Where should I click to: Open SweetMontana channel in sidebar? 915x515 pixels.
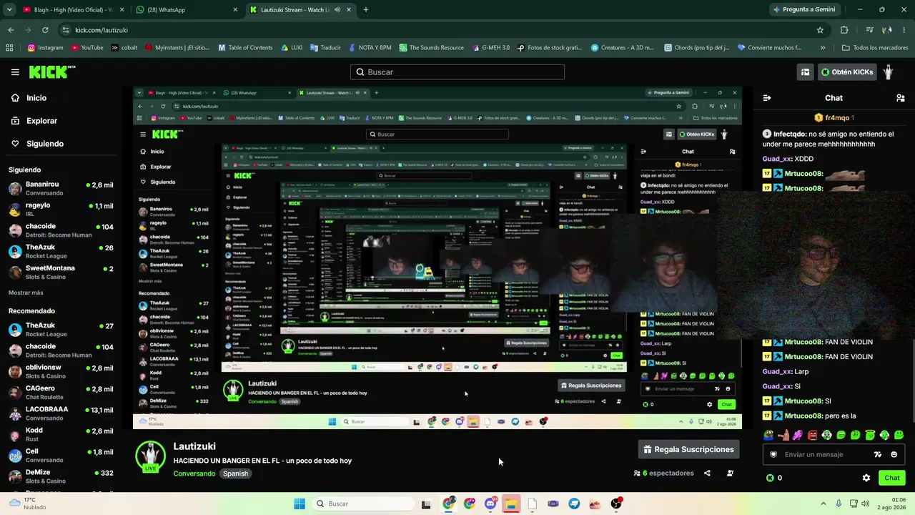(61, 272)
